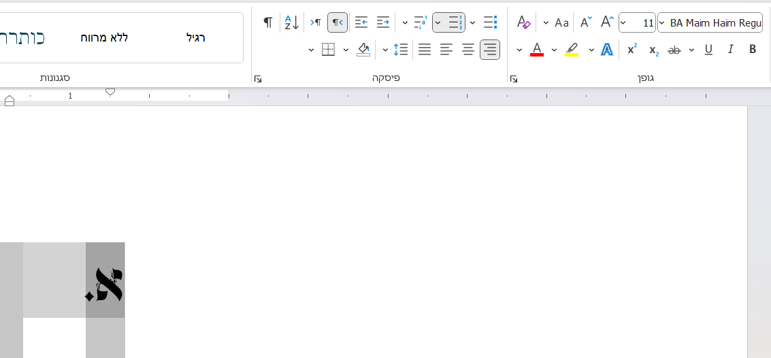Increase the font size with the grow button
Image resolution: width=771 pixels, height=358 pixels.
[x=608, y=22]
